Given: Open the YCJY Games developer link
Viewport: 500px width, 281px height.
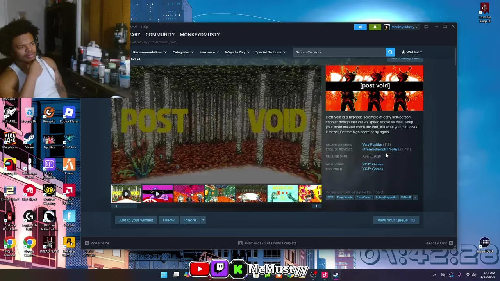Looking at the screenshot, I should click(373, 164).
